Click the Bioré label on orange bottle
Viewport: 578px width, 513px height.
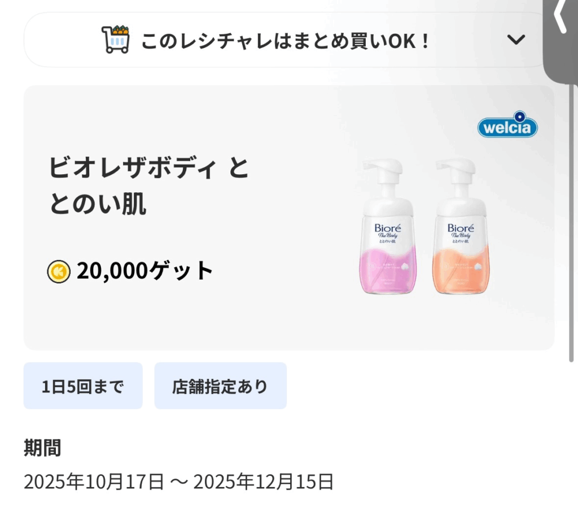(x=461, y=228)
